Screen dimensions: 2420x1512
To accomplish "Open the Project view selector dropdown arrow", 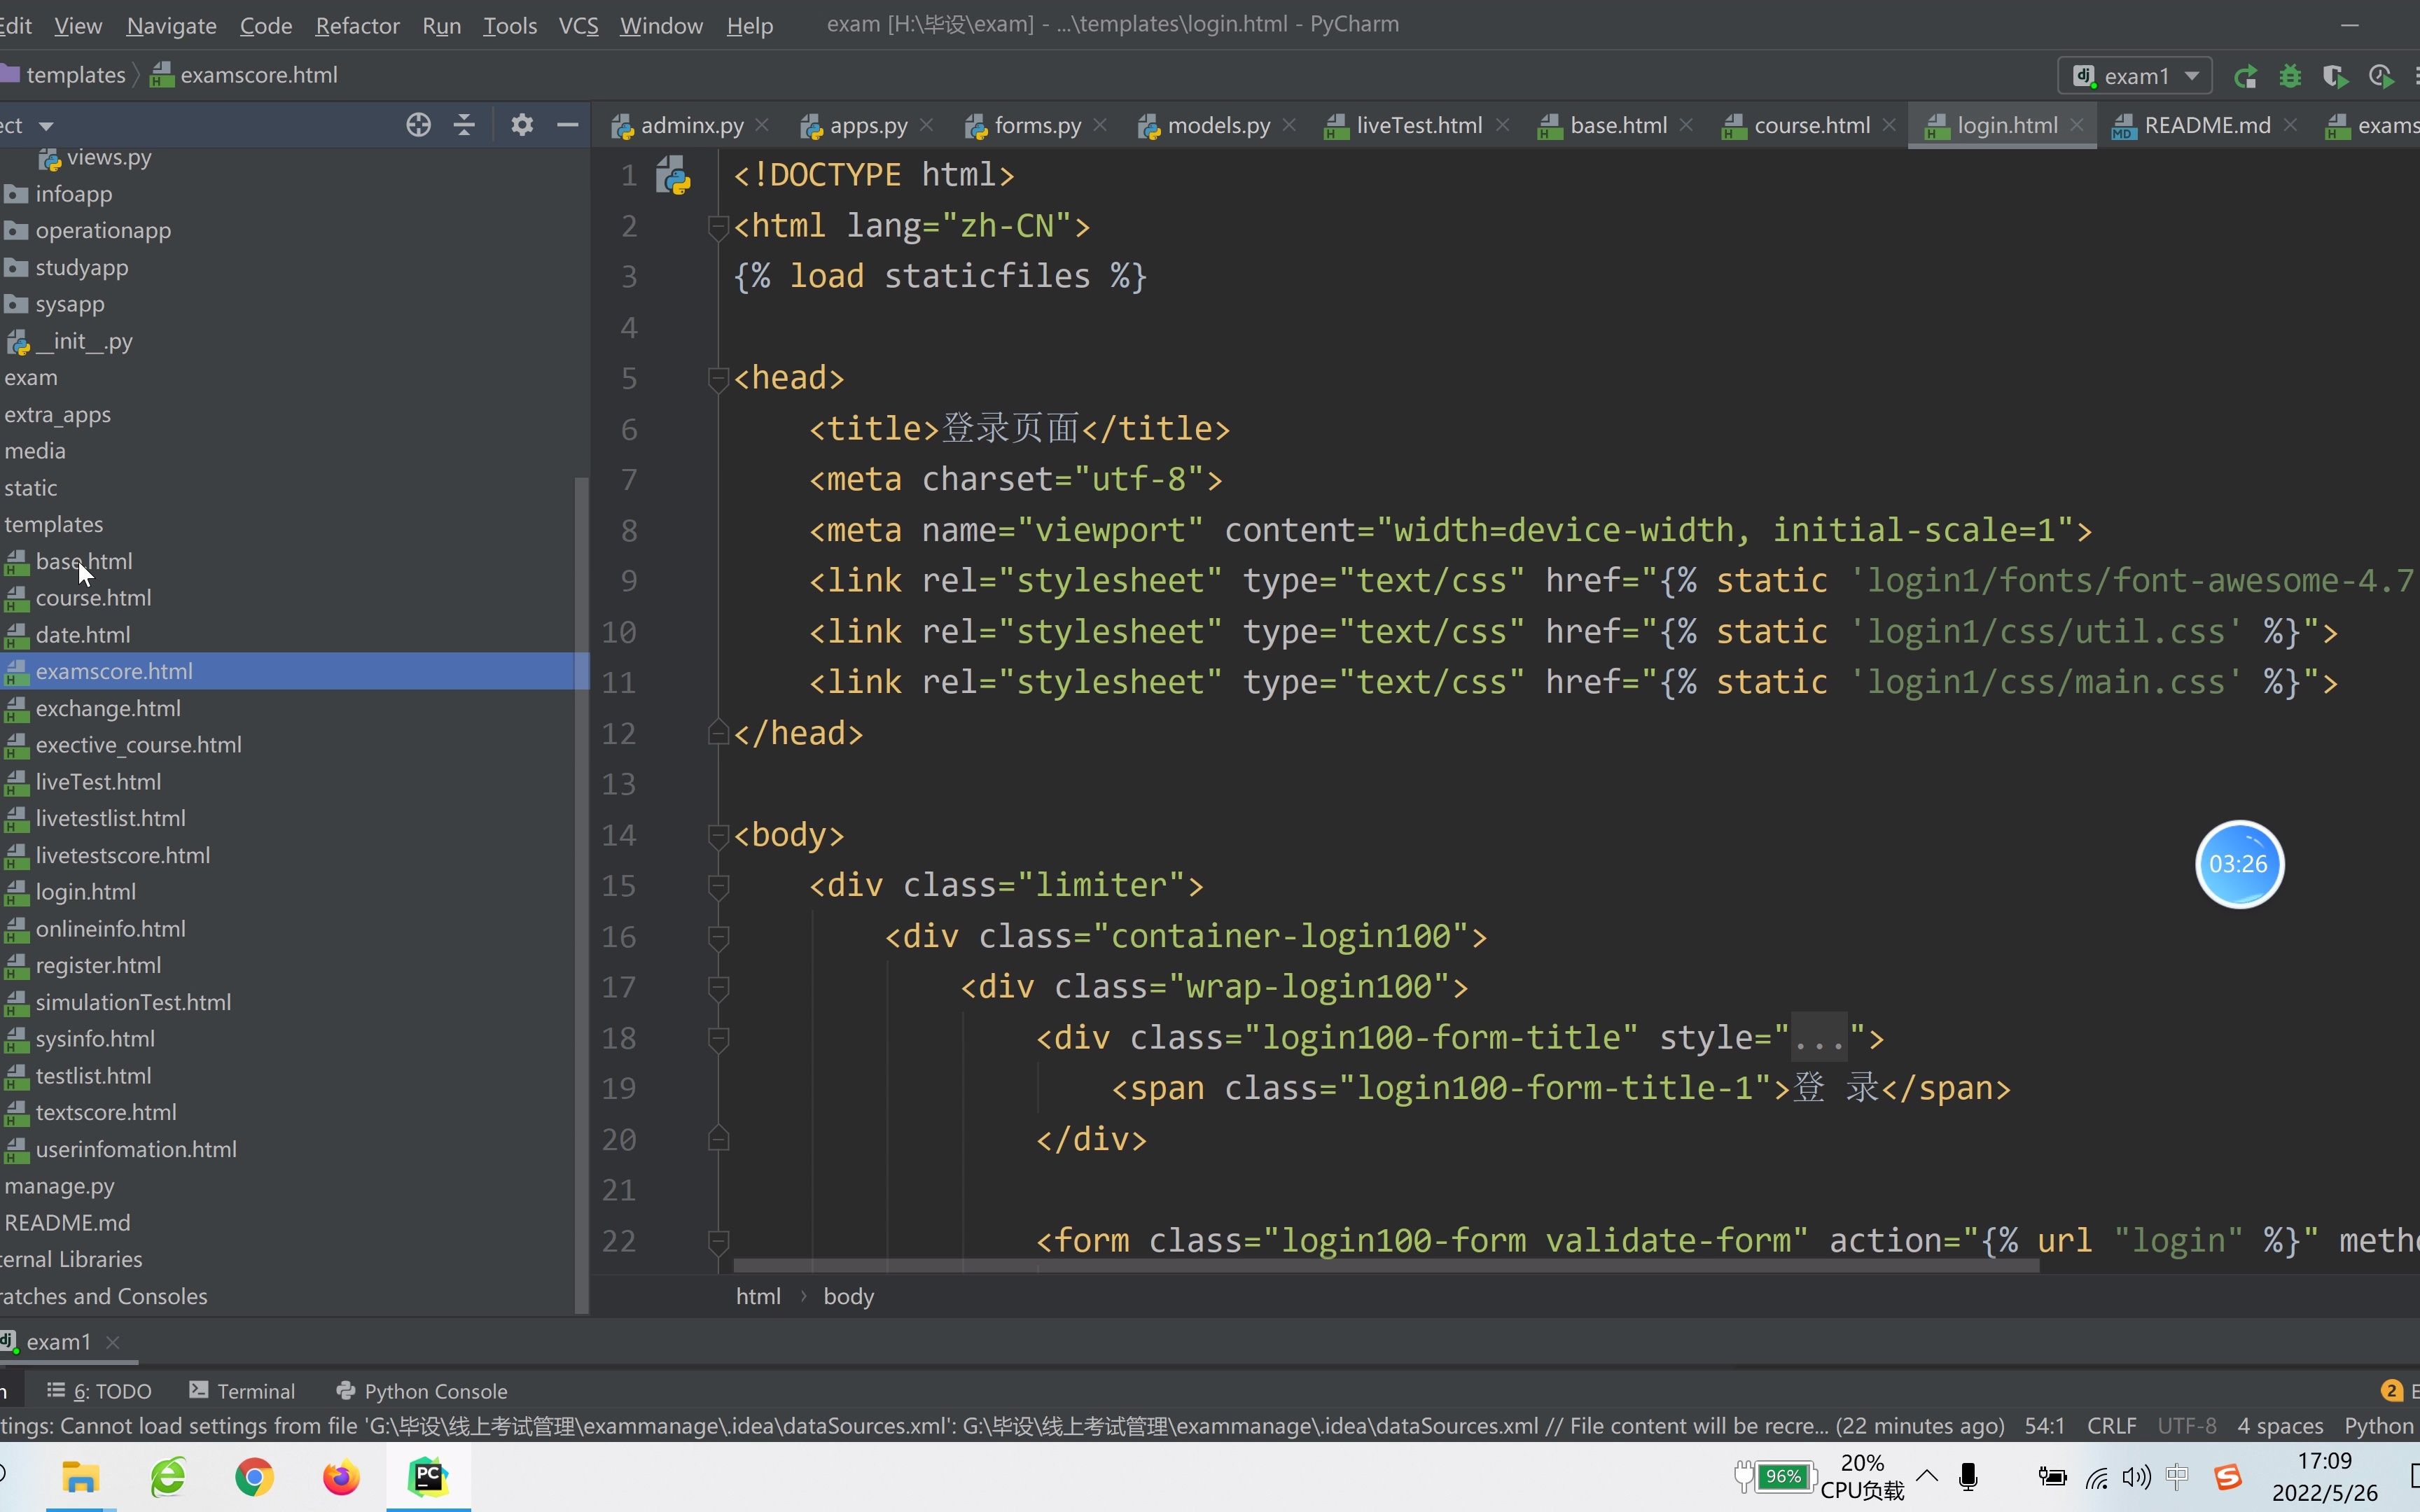I will (x=46, y=126).
